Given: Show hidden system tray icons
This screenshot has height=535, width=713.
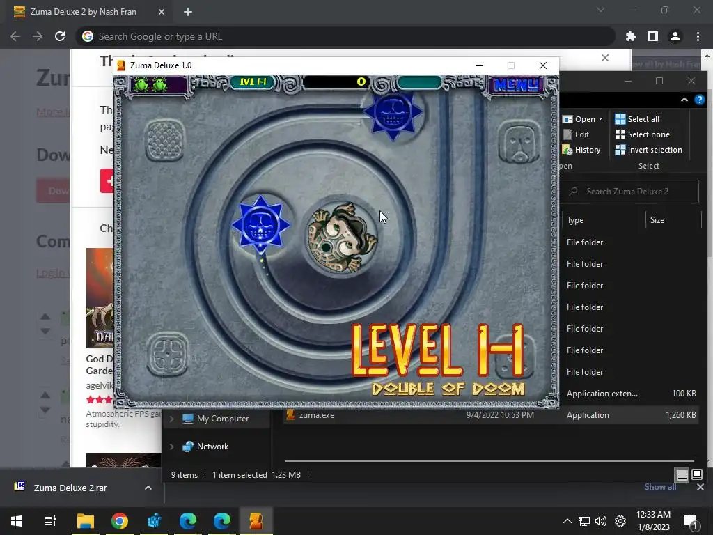Looking at the screenshot, I should click(567, 521).
